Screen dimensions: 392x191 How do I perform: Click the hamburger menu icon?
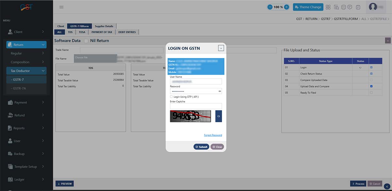[61, 7]
